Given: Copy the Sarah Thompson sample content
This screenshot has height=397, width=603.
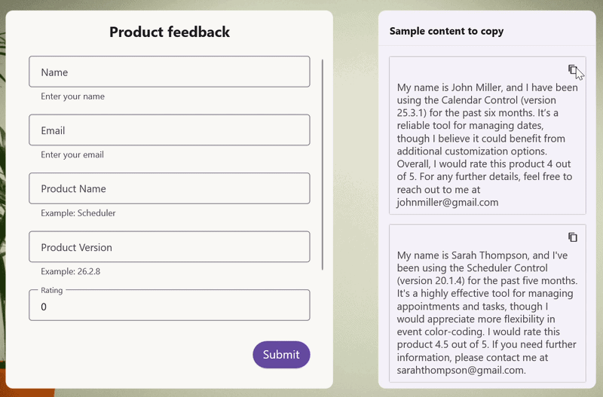Looking at the screenshot, I should [x=573, y=237].
